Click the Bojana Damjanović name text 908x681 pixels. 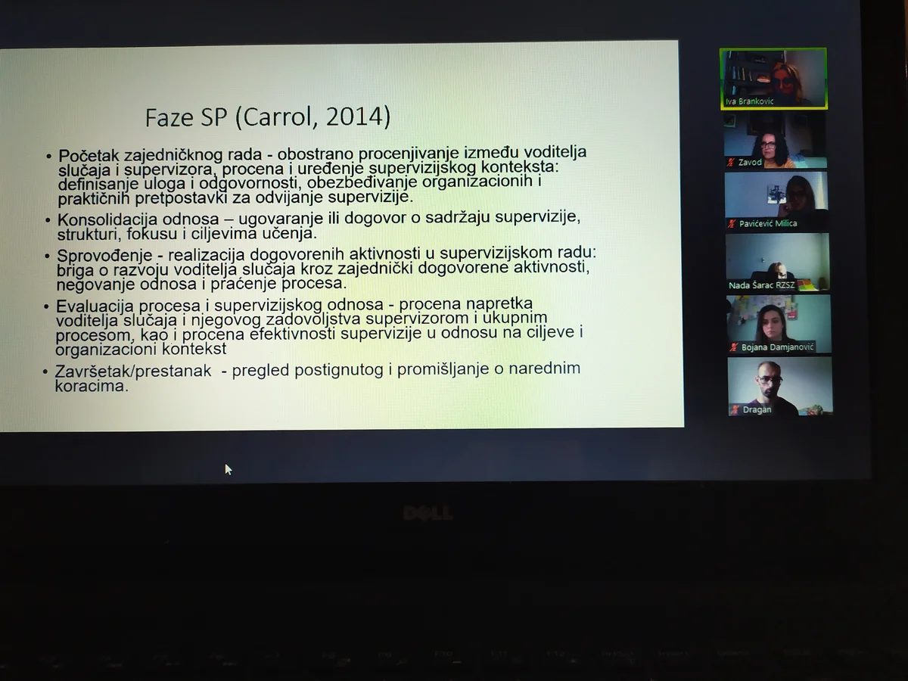click(x=777, y=347)
